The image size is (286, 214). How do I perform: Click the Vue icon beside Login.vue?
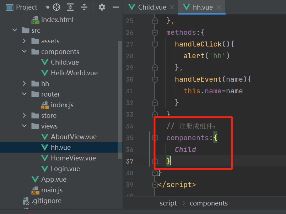point(45,169)
